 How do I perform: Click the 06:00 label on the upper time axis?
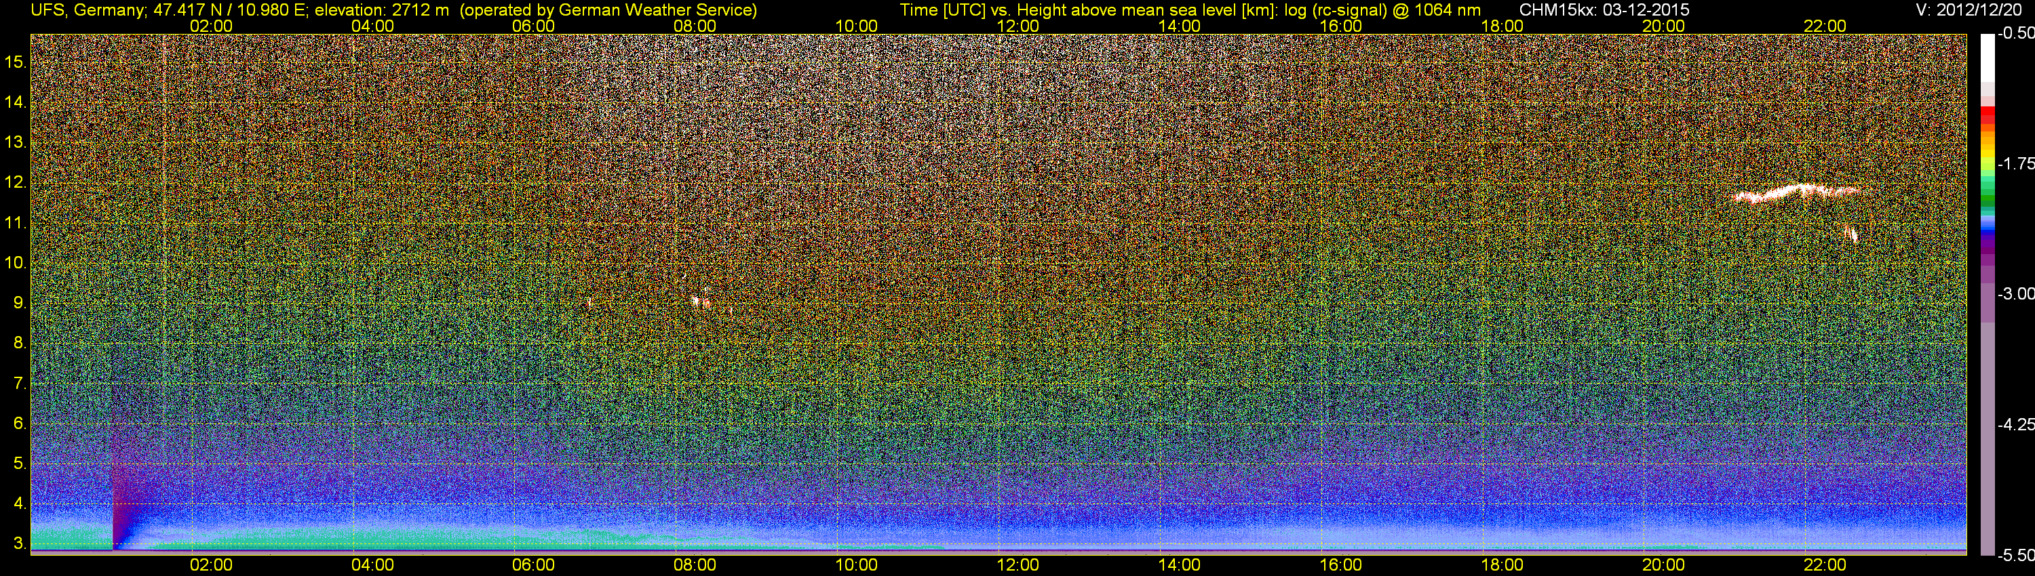533,26
